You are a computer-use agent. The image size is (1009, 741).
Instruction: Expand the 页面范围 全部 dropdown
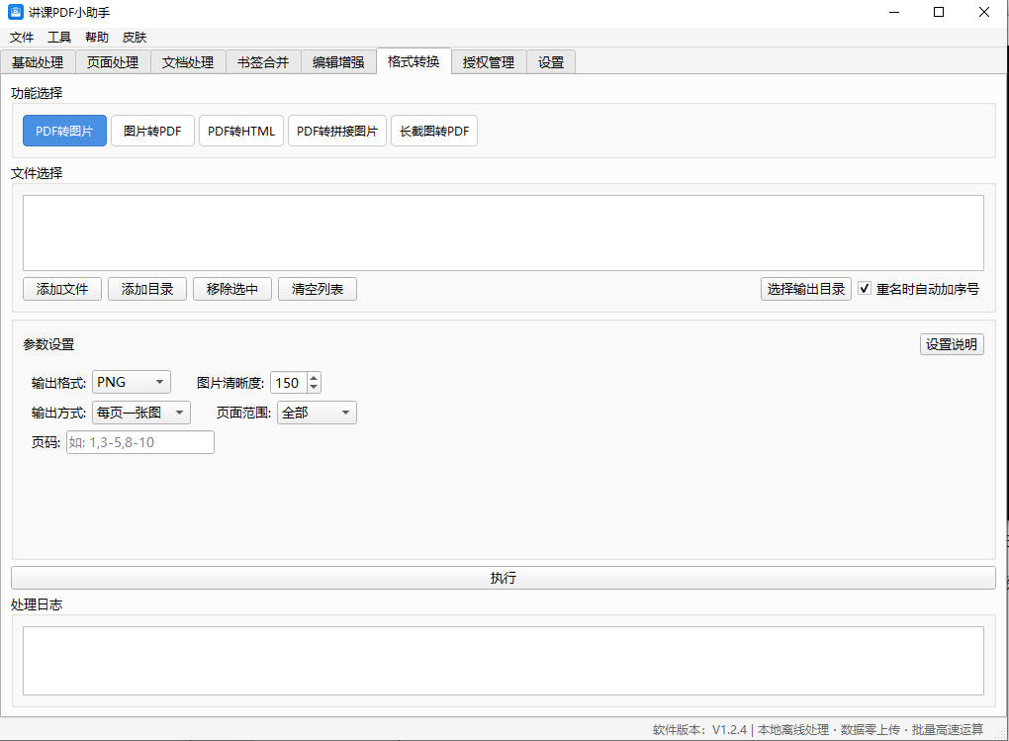[x=317, y=412]
